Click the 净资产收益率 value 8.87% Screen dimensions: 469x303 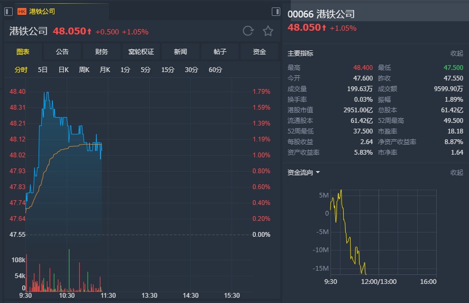[454, 142]
